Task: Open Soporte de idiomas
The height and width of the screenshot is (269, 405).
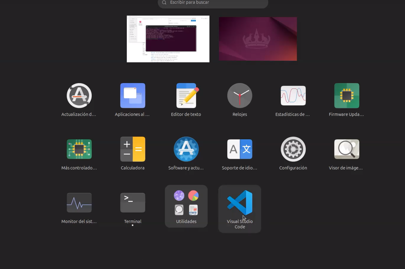Action: pyautogui.click(x=240, y=149)
